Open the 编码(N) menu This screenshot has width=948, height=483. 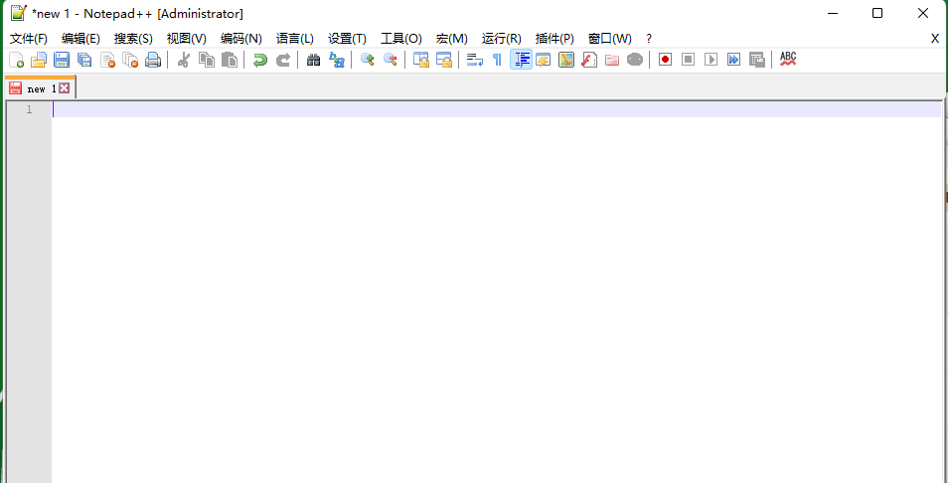click(241, 39)
